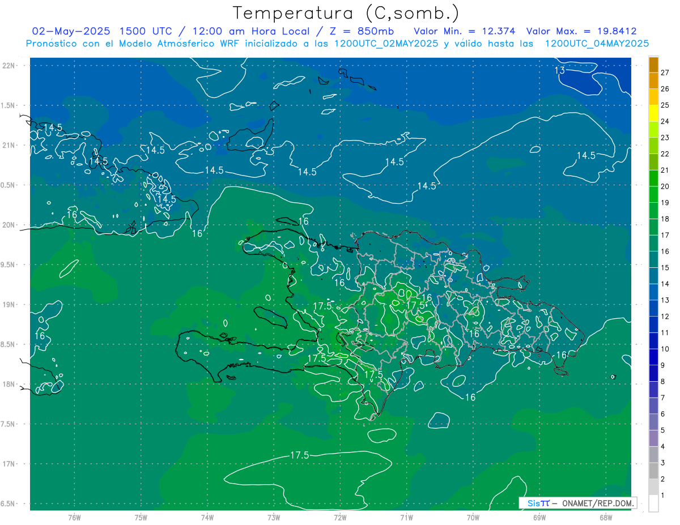Click the 68W longitude axis label
680x525 pixels.
pyautogui.click(x=606, y=517)
